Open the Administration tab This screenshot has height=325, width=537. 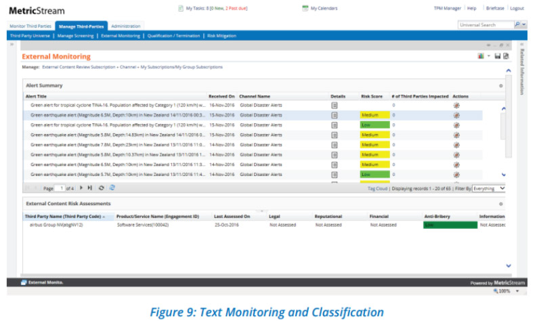tap(126, 26)
